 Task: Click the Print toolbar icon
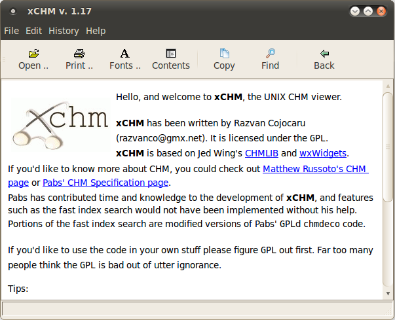[79, 54]
